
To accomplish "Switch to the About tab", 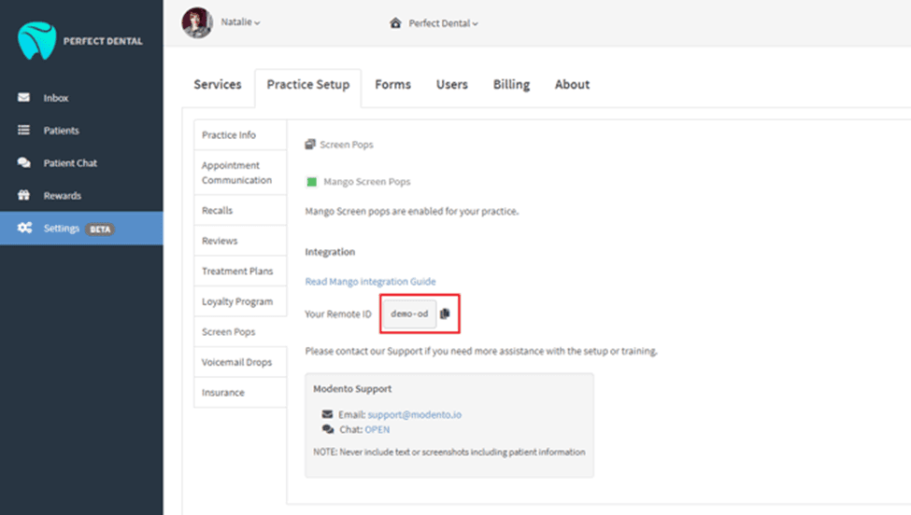I will click(x=572, y=85).
